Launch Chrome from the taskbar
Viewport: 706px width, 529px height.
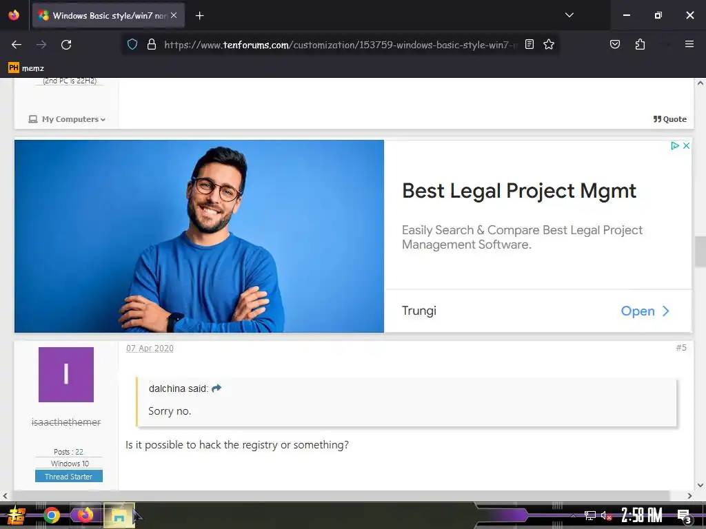click(51, 515)
